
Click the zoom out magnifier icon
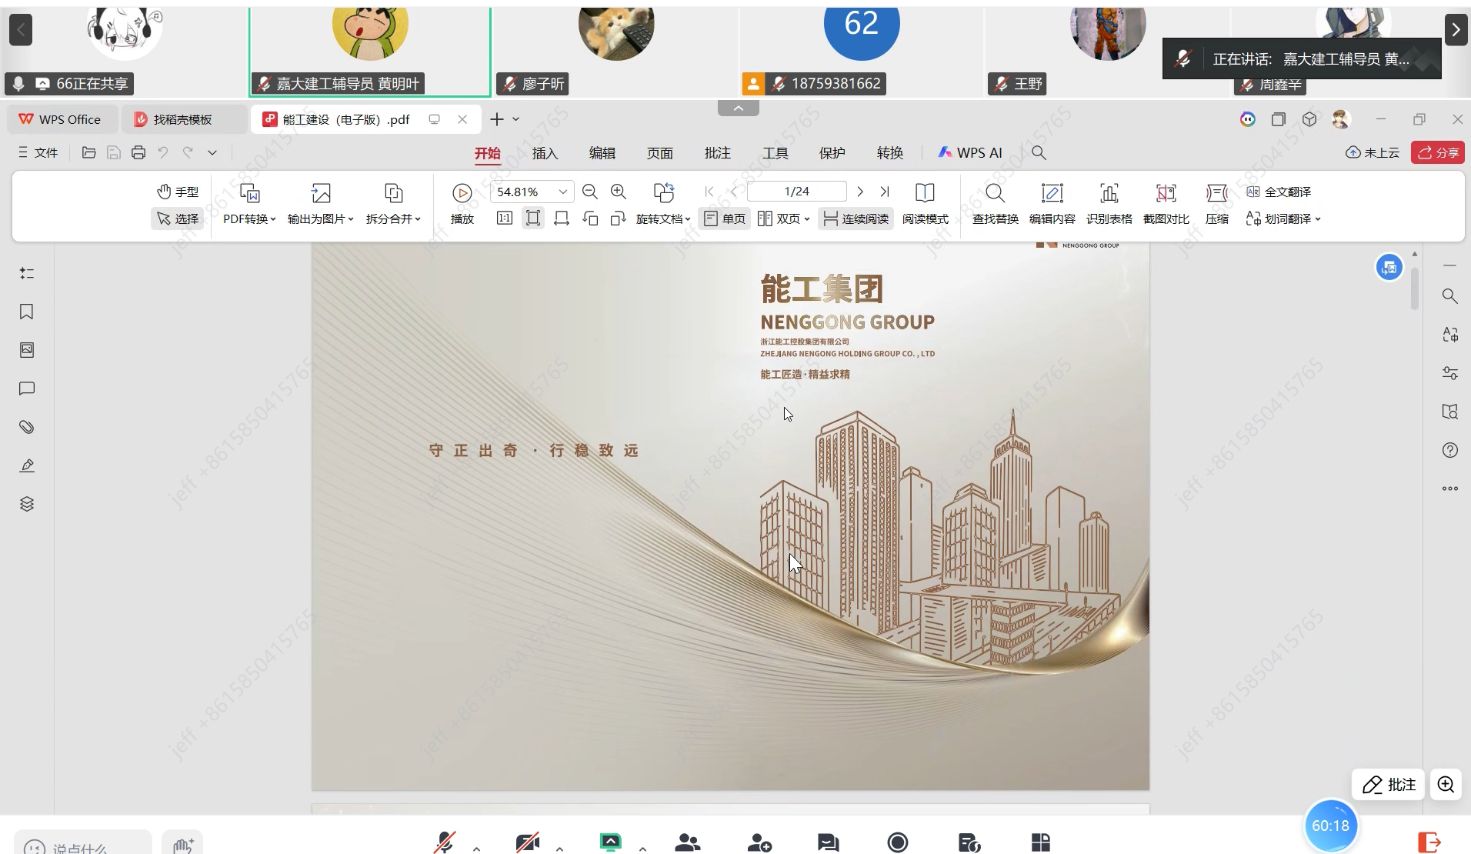pos(590,192)
